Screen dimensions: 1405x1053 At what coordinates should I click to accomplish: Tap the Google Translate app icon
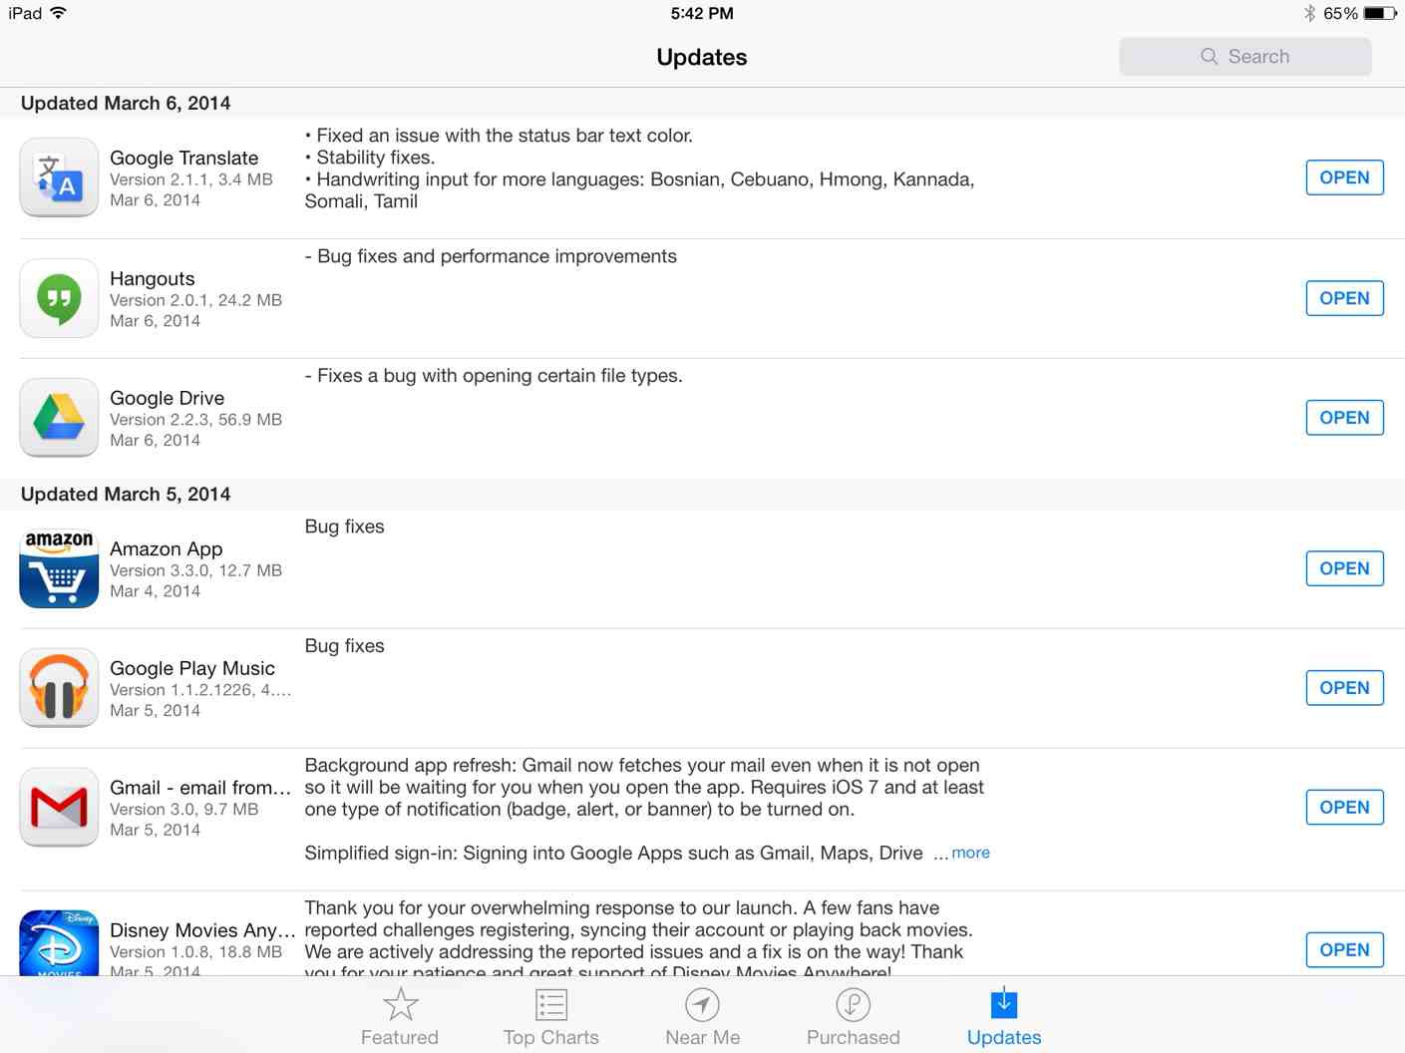(x=59, y=177)
